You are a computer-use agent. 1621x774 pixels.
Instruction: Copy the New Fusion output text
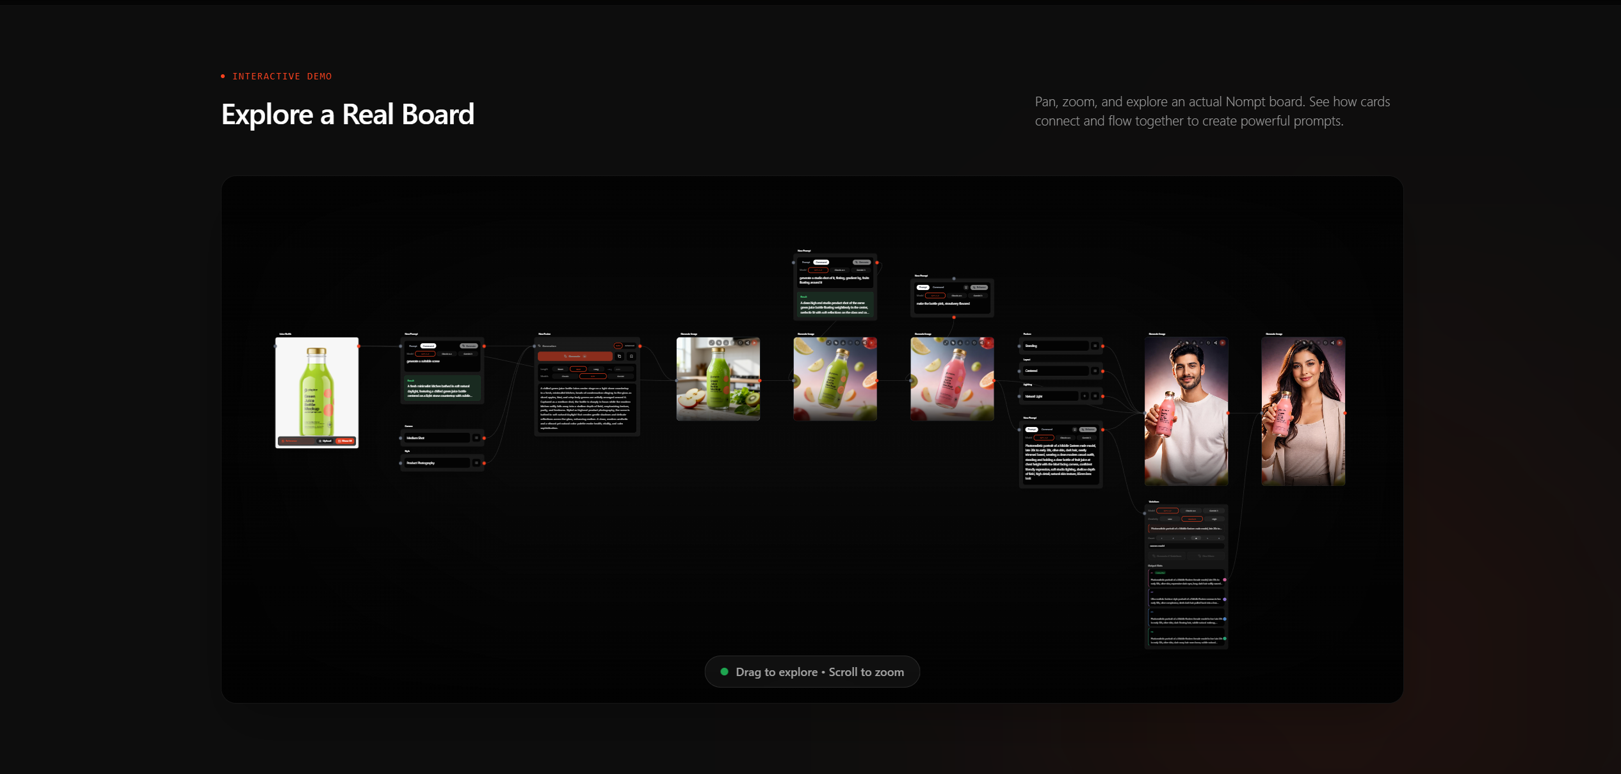pos(619,357)
